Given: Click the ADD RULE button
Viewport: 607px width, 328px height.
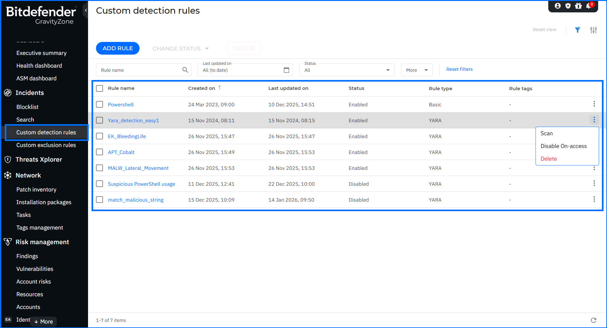Looking at the screenshot, I should click(118, 48).
